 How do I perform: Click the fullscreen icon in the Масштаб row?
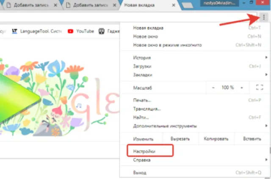click(x=260, y=88)
